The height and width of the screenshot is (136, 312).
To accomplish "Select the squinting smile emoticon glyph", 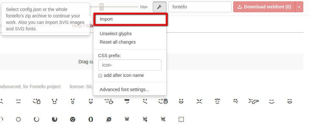I will (x=272, y=101).
